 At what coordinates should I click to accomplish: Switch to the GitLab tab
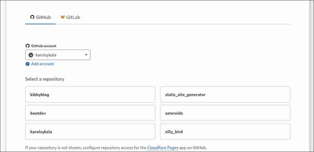(70, 17)
